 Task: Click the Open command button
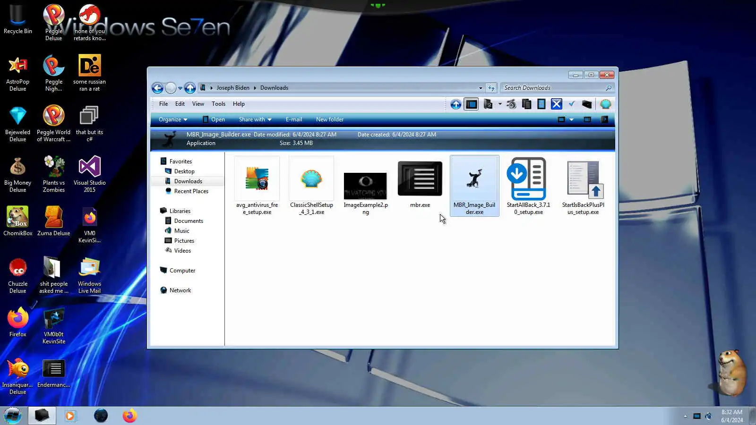pos(214,119)
